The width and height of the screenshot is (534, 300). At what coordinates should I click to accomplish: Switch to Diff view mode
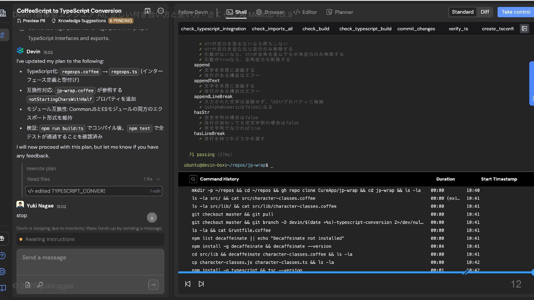[x=485, y=12]
